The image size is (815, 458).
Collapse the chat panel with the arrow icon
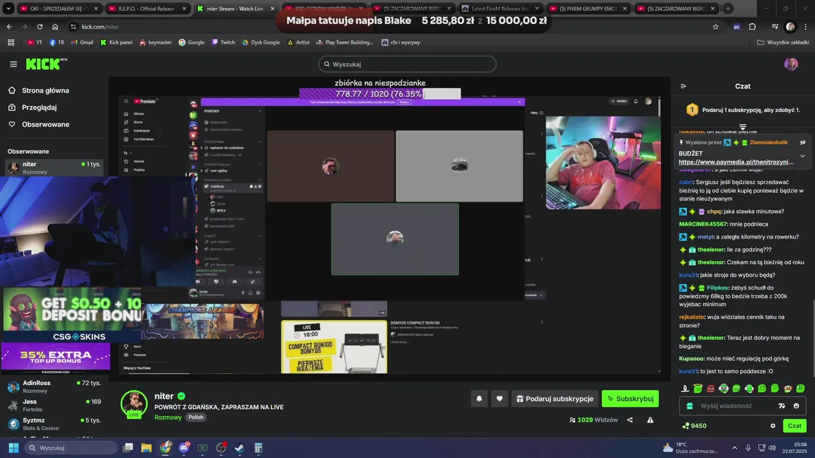[x=683, y=87]
